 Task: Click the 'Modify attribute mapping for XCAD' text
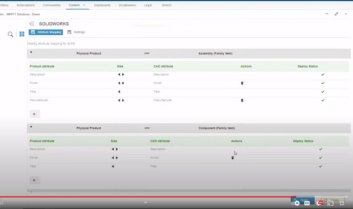(51, 44)
